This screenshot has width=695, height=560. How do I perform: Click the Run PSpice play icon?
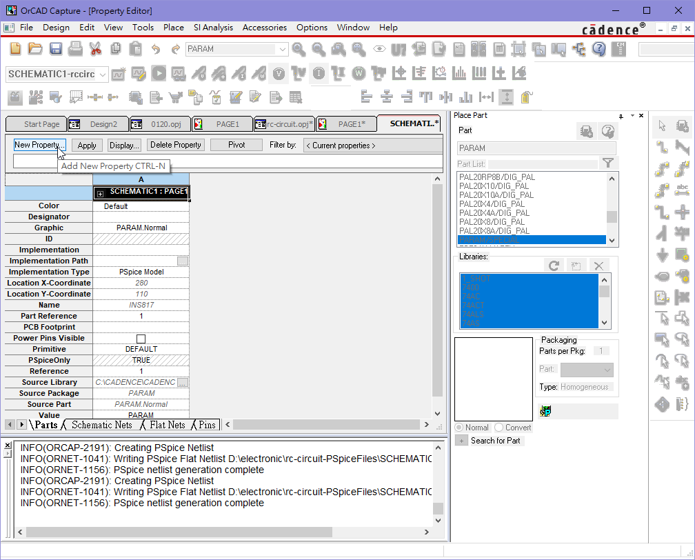point(159,73)
